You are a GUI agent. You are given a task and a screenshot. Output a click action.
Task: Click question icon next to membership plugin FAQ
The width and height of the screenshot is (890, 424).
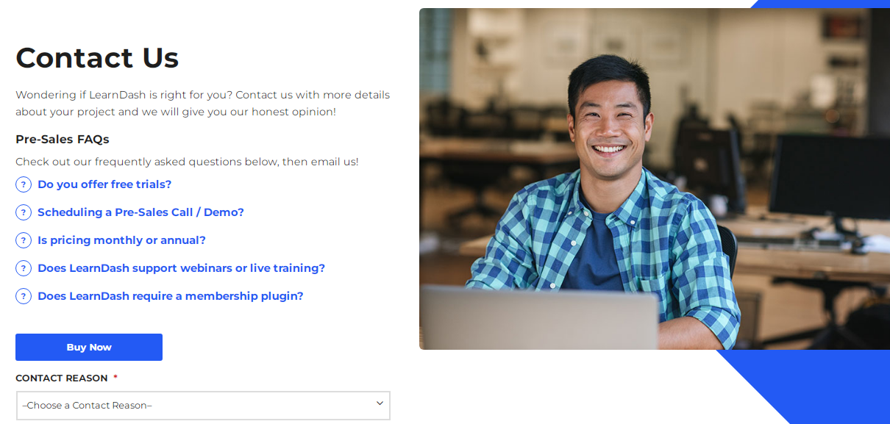24,296
